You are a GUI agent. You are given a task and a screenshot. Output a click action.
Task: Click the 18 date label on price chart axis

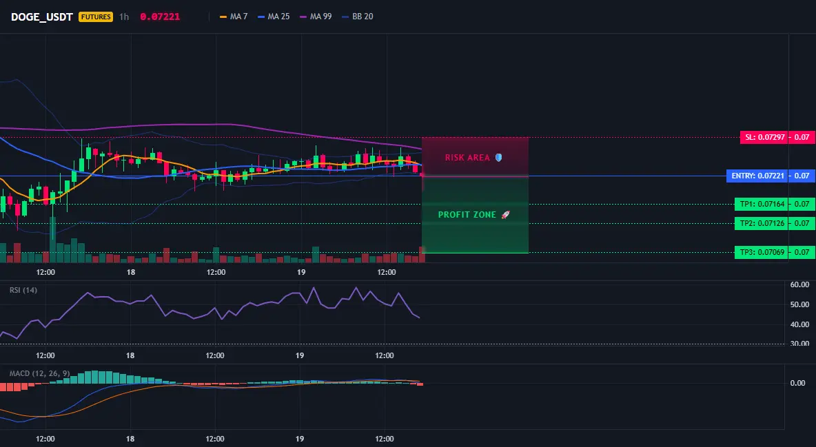(x=131, y=272)
